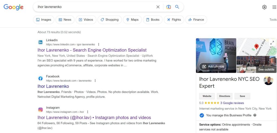Switch to the Videos filter
The height and width of the screenshot is (133, 277).
pos(86,20)
